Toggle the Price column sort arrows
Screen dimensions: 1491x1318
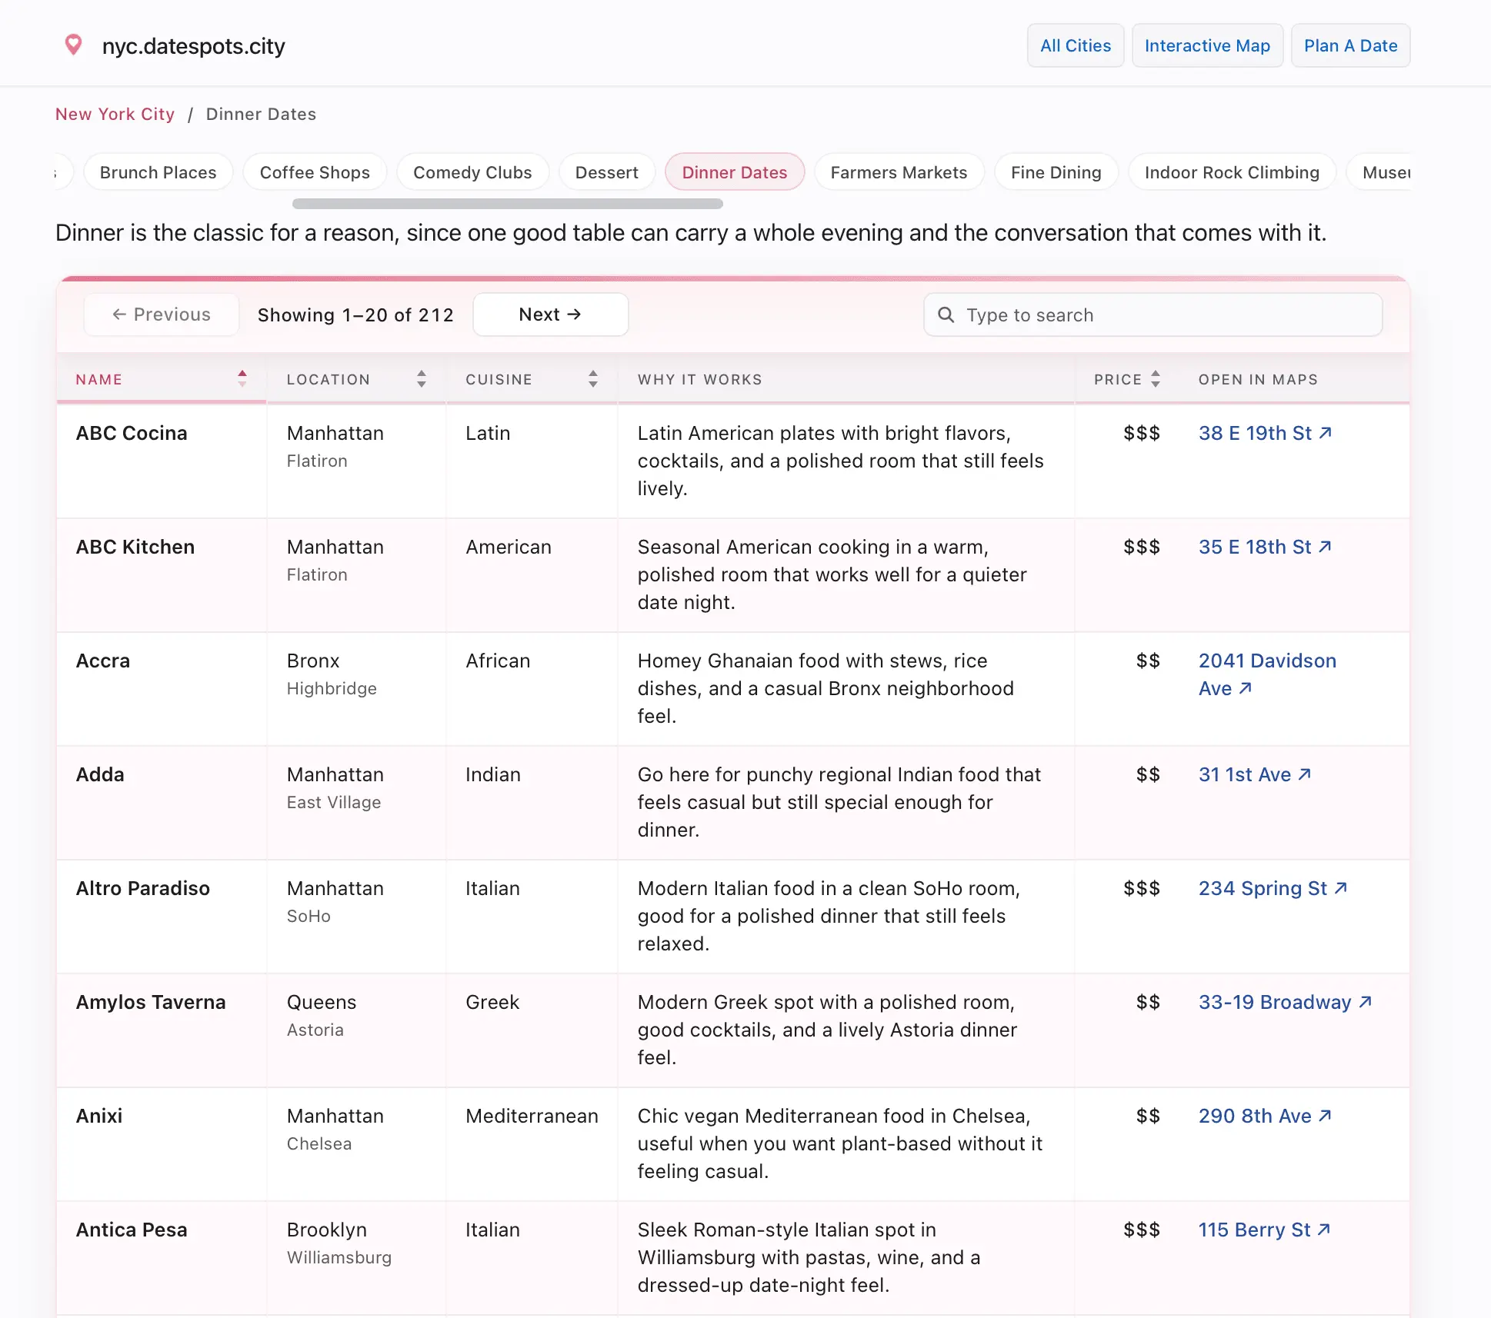pyautogui.click(x=1156, y=378)
